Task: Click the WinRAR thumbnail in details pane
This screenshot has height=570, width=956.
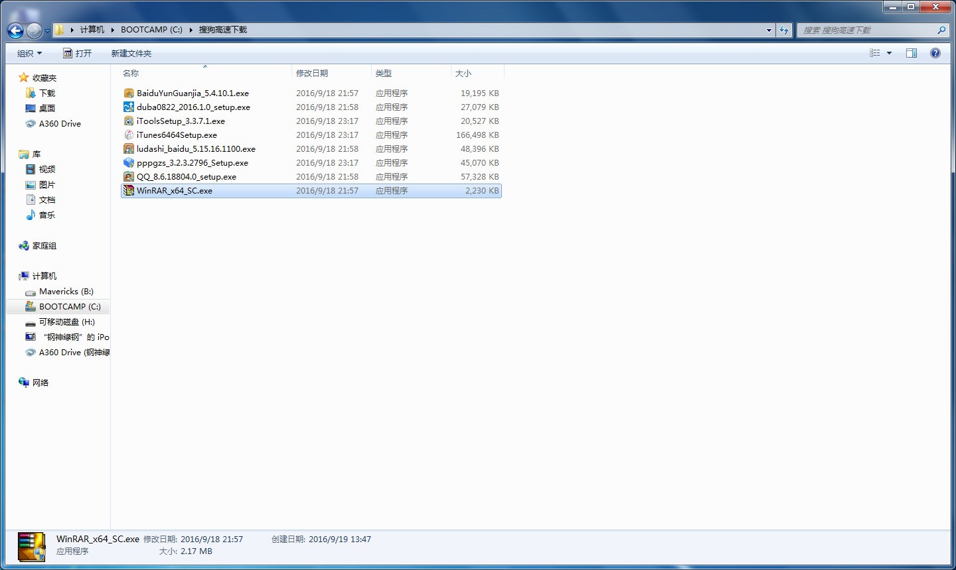Action: 31,547
